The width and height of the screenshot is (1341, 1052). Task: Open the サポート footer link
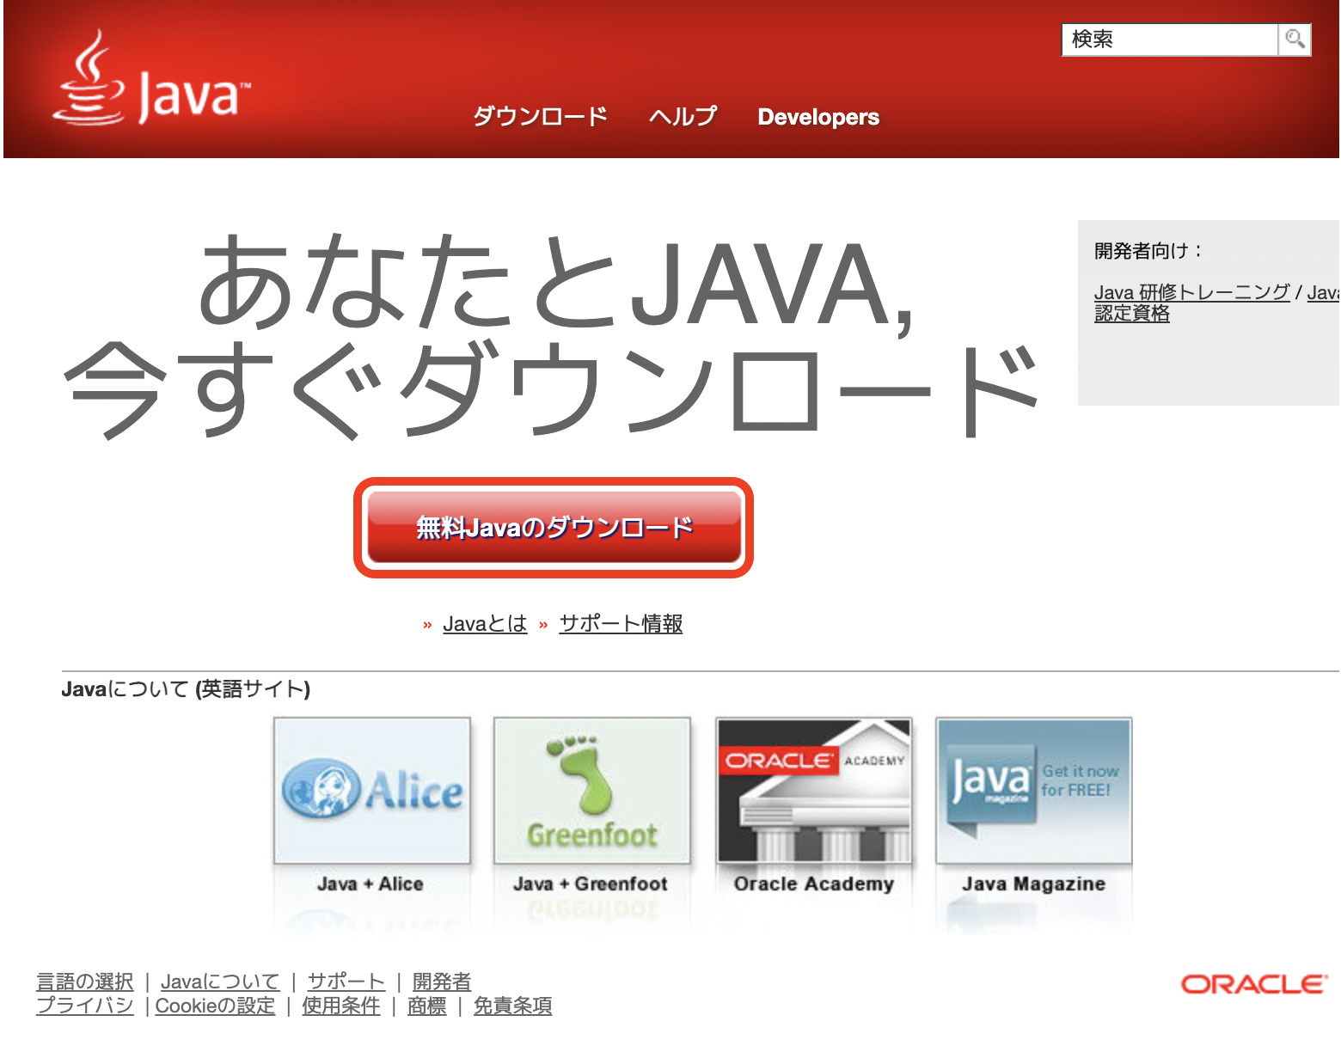(346, 982)
